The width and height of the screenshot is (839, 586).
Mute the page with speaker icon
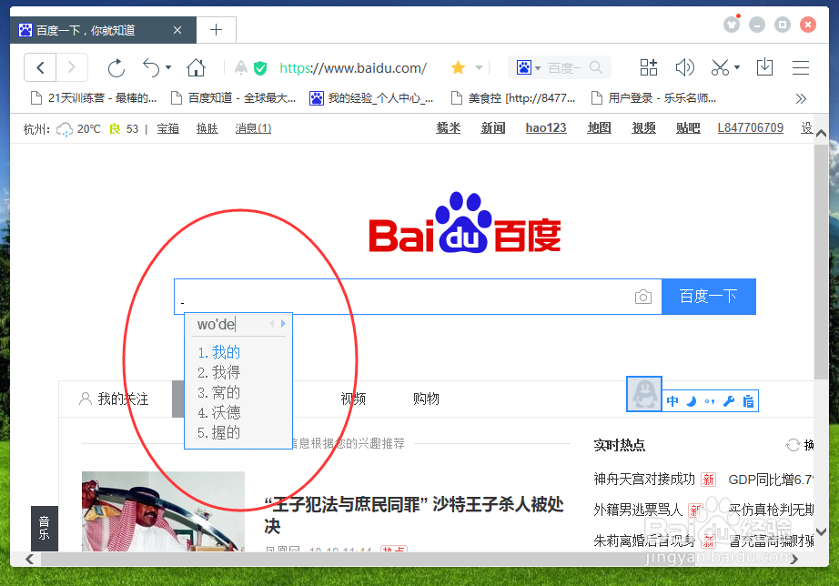pyautogui.click(x=685, y=67)
